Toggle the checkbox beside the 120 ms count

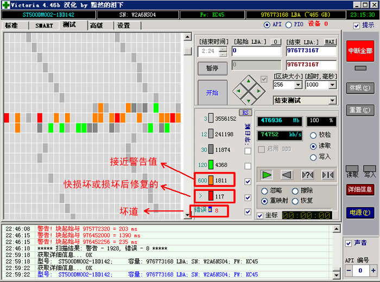pyautogui.click(x=248, y=166)
